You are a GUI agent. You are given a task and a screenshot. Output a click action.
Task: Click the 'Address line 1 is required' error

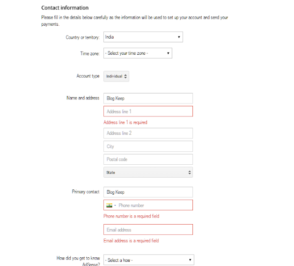(x=125, y=122)
